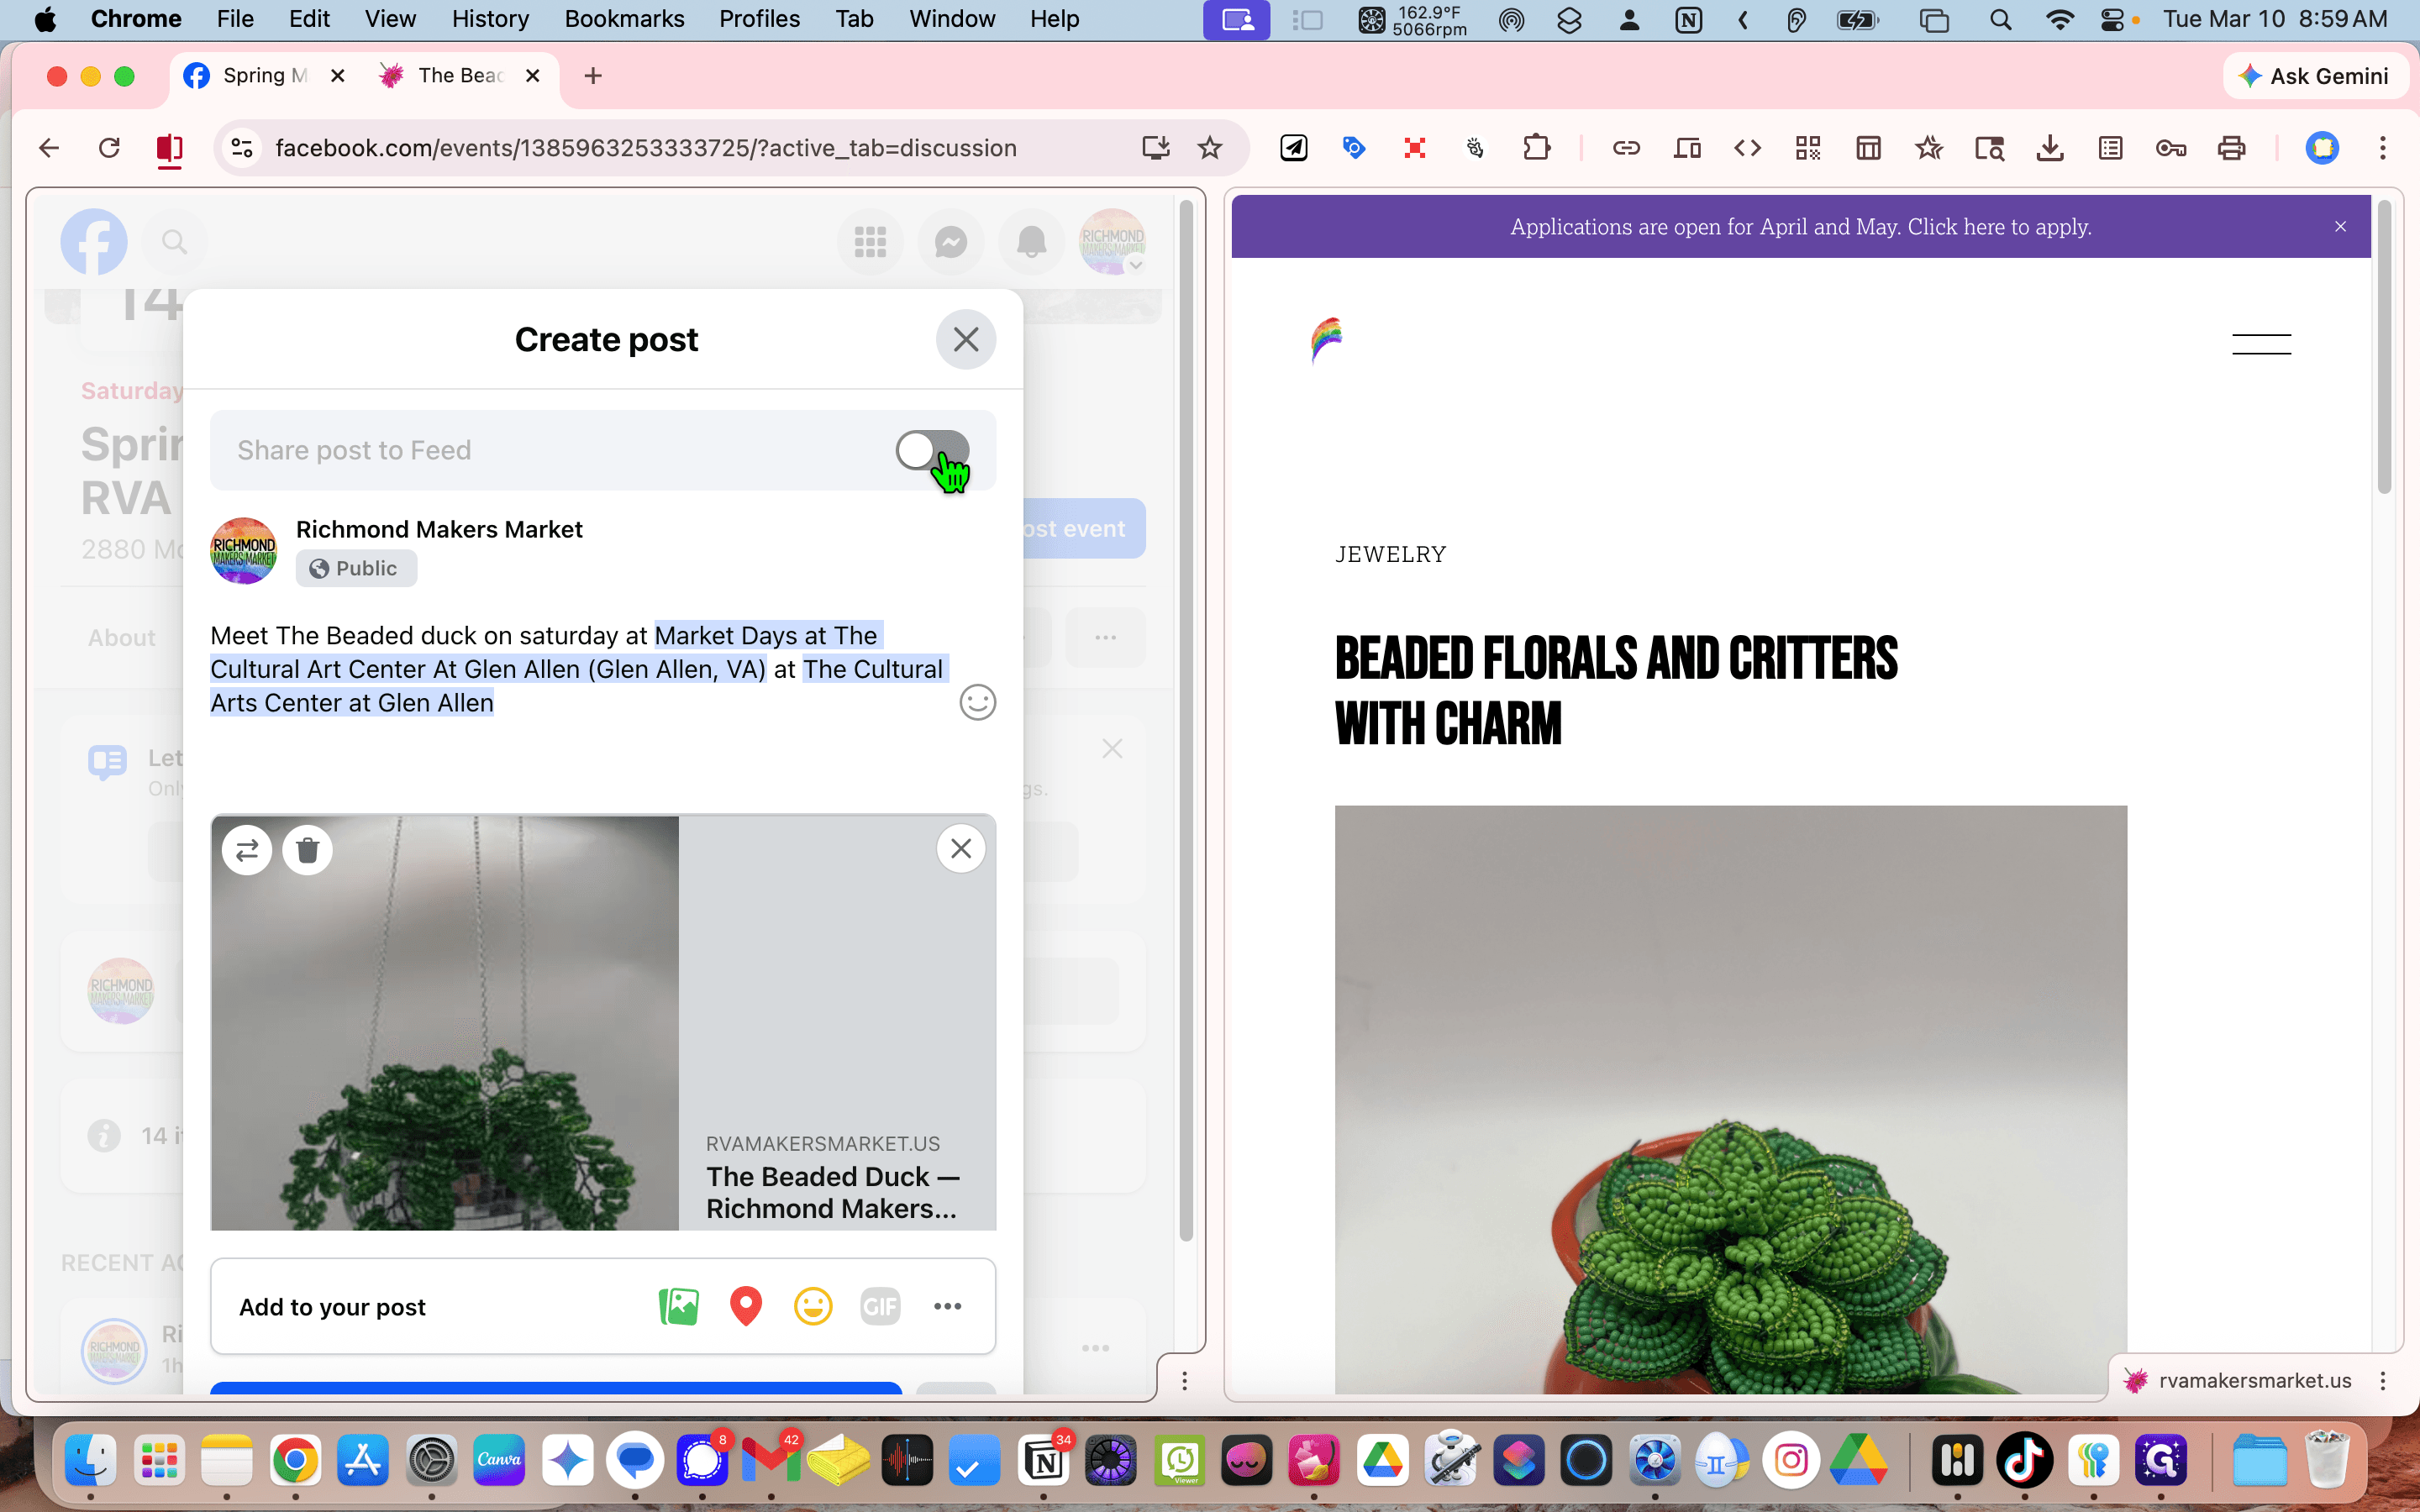
Task: Open Canva from the Dock
Action: click(x=499, y=1460)
